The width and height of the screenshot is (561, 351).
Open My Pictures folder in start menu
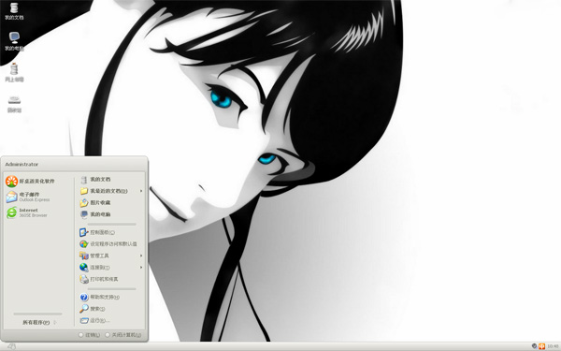94,203
